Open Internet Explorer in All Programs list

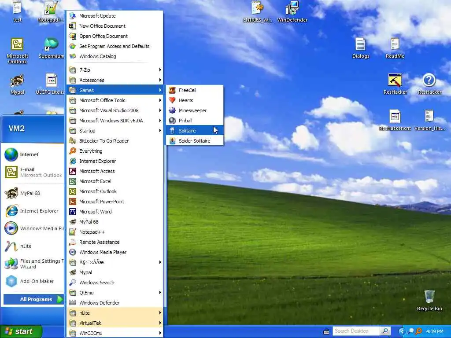click(115, 161)
